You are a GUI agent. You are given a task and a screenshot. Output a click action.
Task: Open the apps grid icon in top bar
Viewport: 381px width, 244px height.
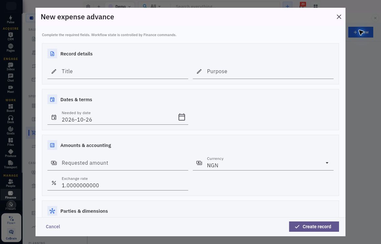coord(315,6)
